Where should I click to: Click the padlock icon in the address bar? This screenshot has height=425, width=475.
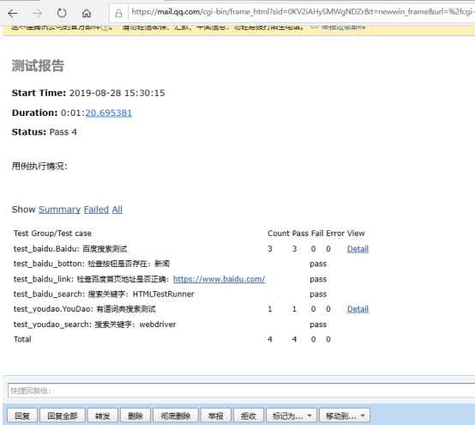coord(118,14)
